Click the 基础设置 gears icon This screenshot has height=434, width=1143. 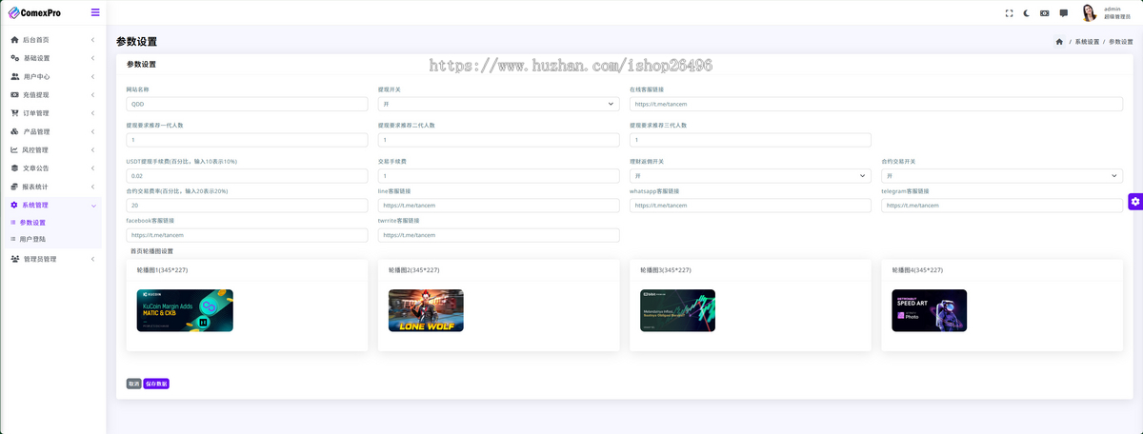click(x=14, y=58)
